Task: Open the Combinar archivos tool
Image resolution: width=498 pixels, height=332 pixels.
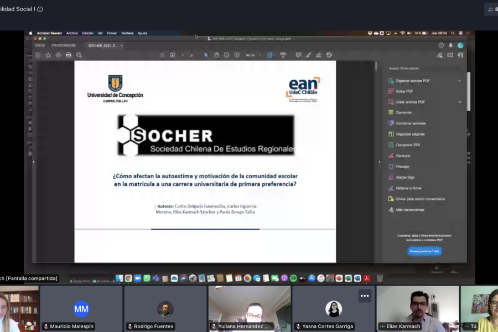Action: tap(411, 123)
